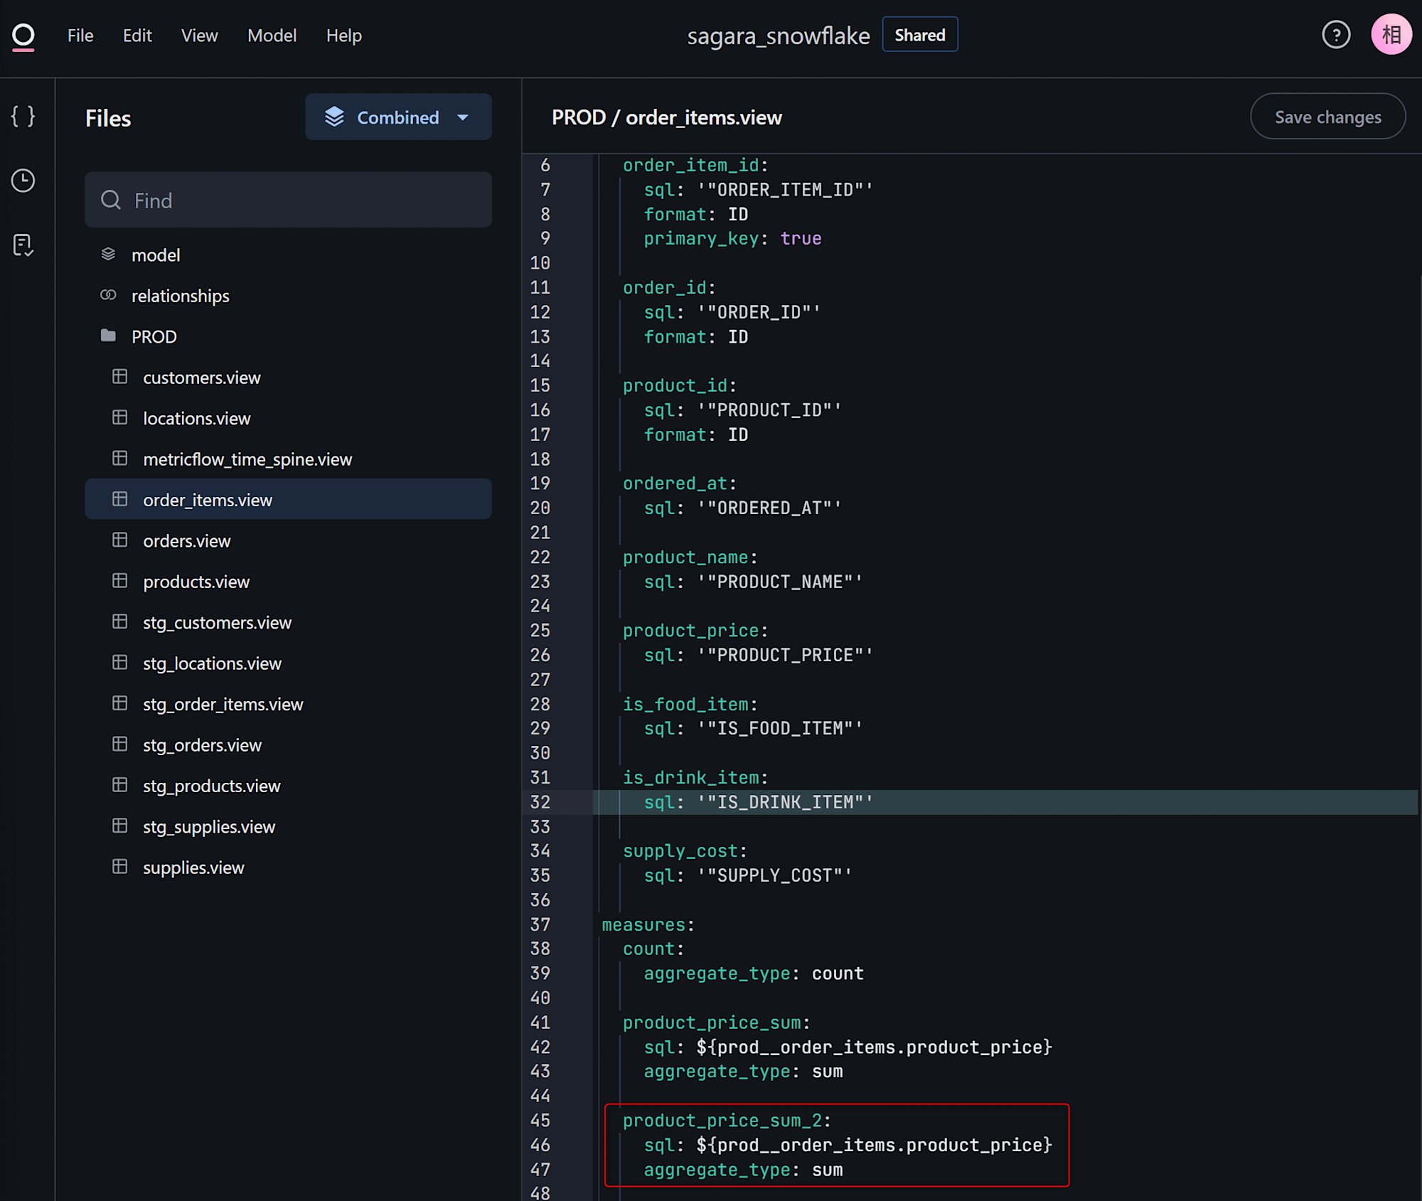This screenshot has width=1422, height=1201.
Task: Click the PROD folder icon
Action: pos(108,336)
